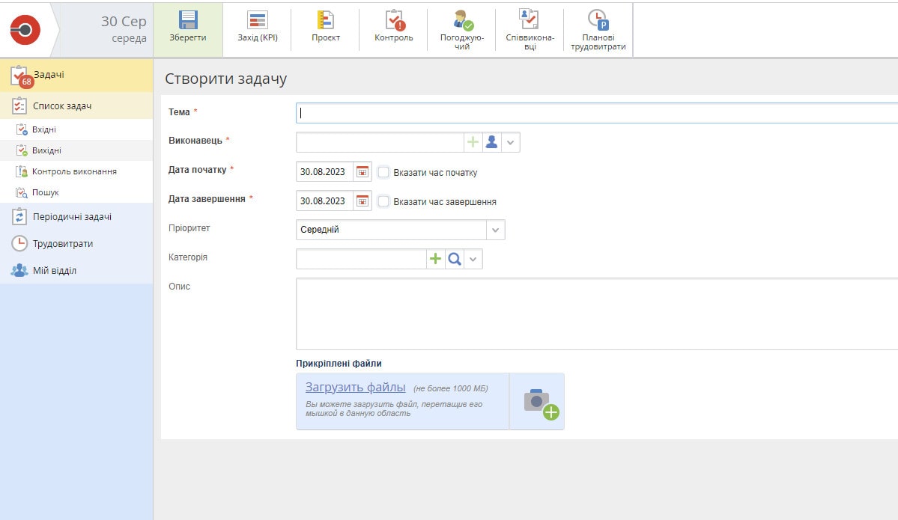Enable the Вказати час початку checkbox

(383, 172)
